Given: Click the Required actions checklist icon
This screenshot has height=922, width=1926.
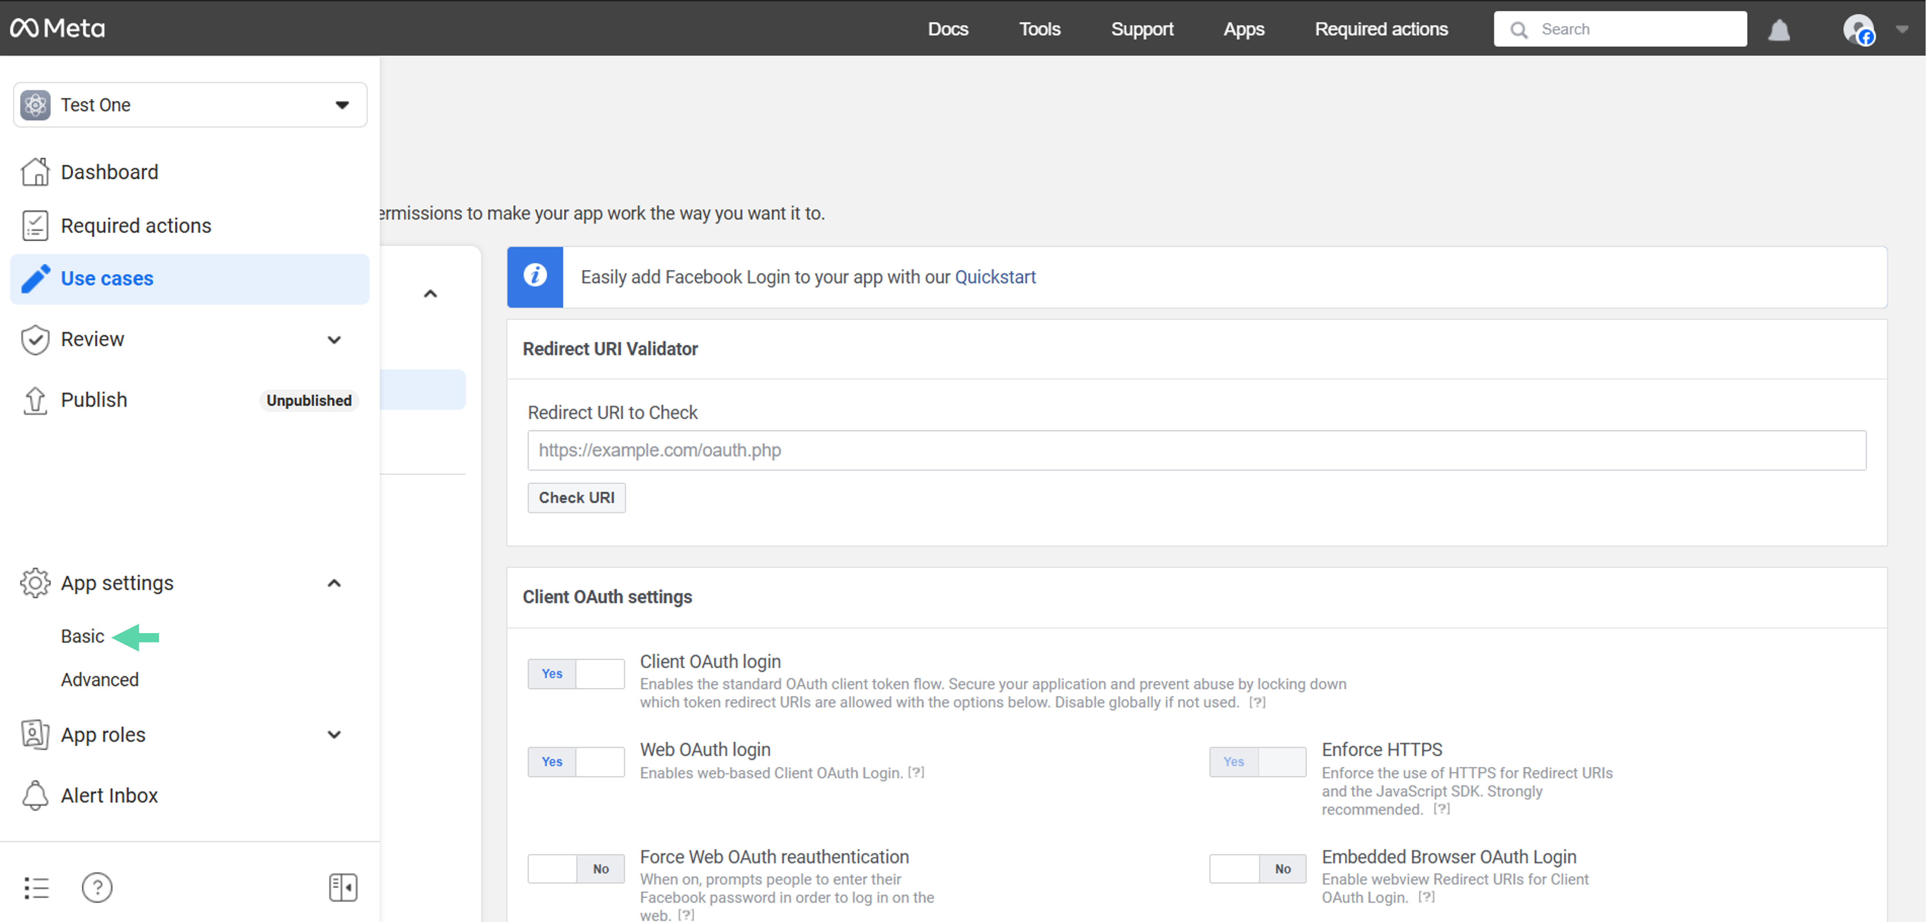Looking at the screenshot, I should (x=35, y=226).
